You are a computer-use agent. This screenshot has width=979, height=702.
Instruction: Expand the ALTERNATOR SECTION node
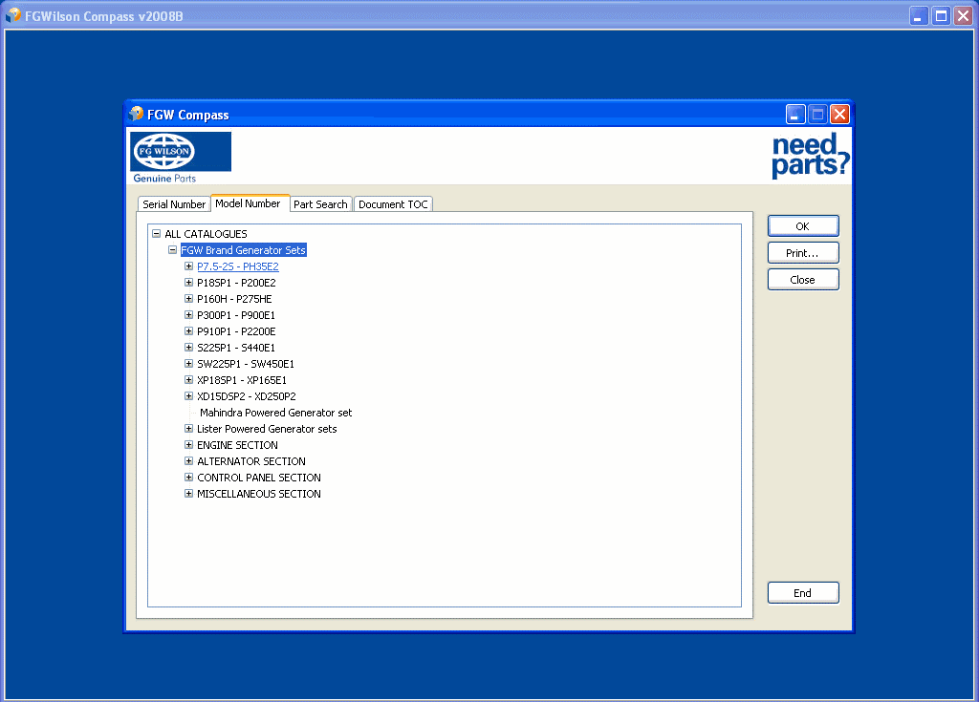(x=188, y=461)
